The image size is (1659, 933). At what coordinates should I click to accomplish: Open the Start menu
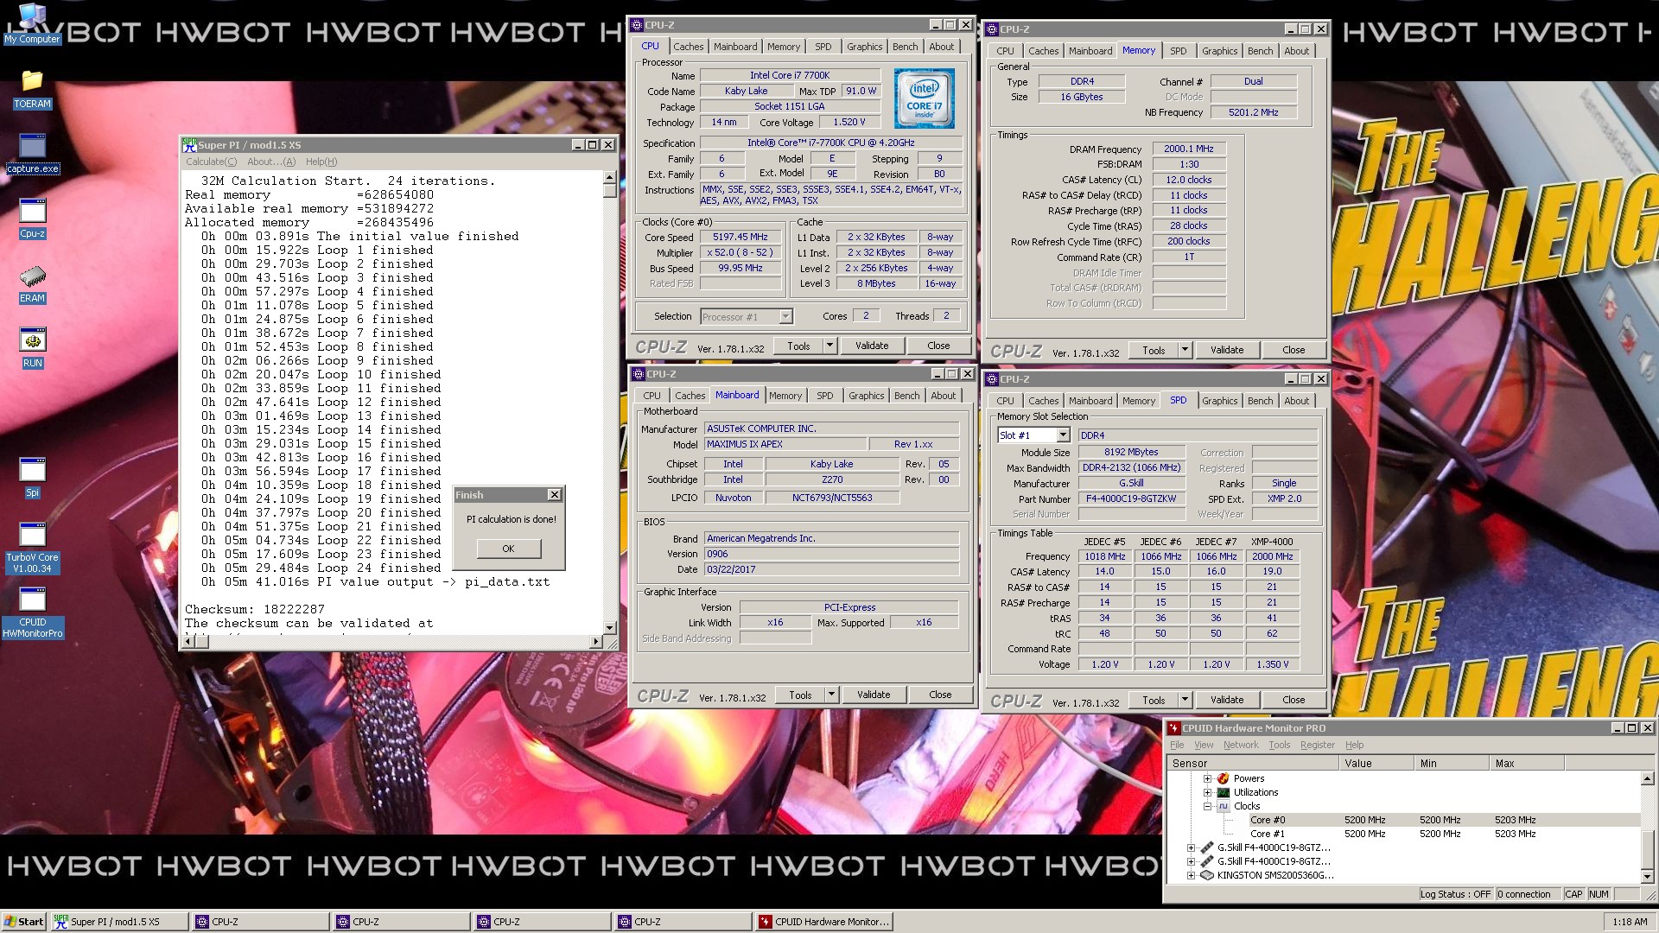(x=23, y=922)
